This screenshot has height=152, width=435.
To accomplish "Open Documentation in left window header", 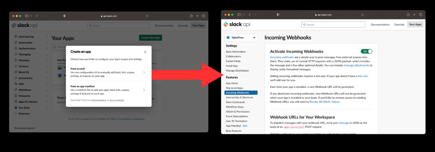I will [164, 26].
